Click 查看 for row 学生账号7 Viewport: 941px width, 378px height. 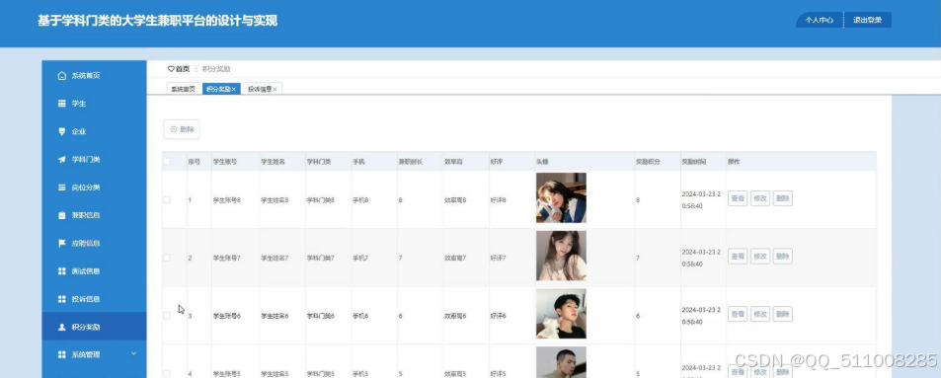(738, 257)
